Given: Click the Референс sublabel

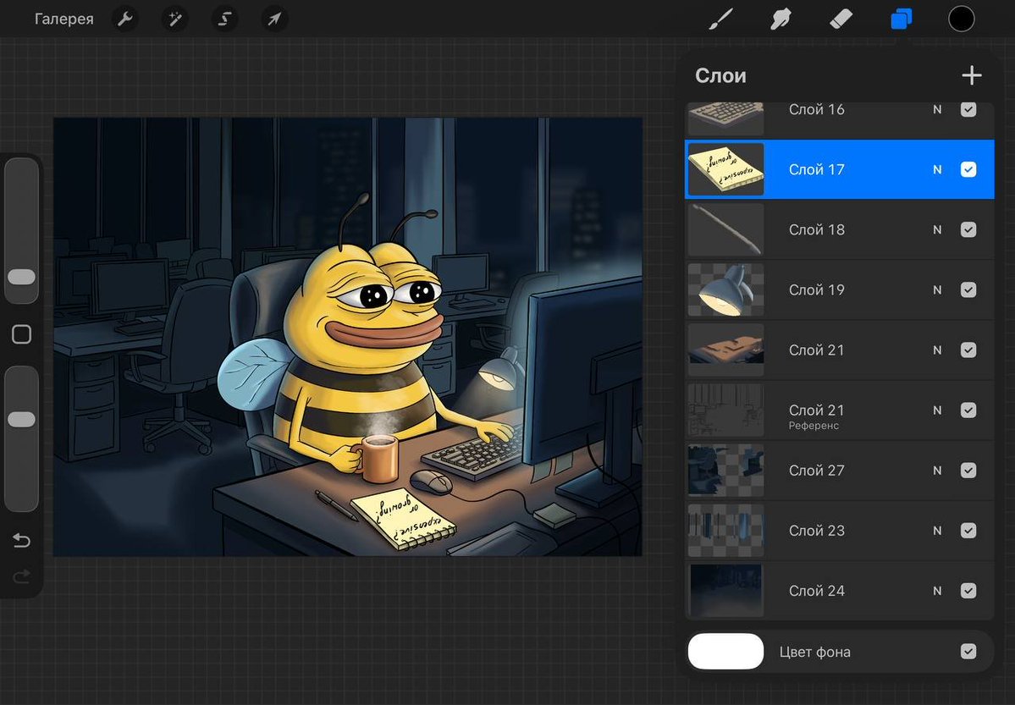Looking at the screenshot, I should click(814, 426).
